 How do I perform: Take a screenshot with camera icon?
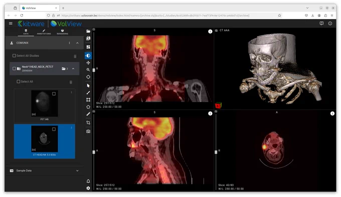[x=88, y=131]
